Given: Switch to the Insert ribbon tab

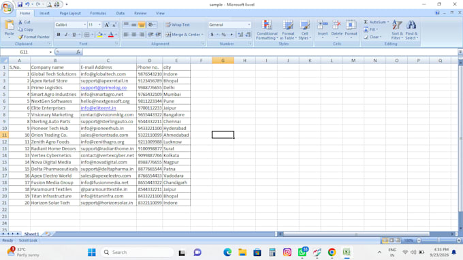Looking at the screenshot, I should coord(44,14).
